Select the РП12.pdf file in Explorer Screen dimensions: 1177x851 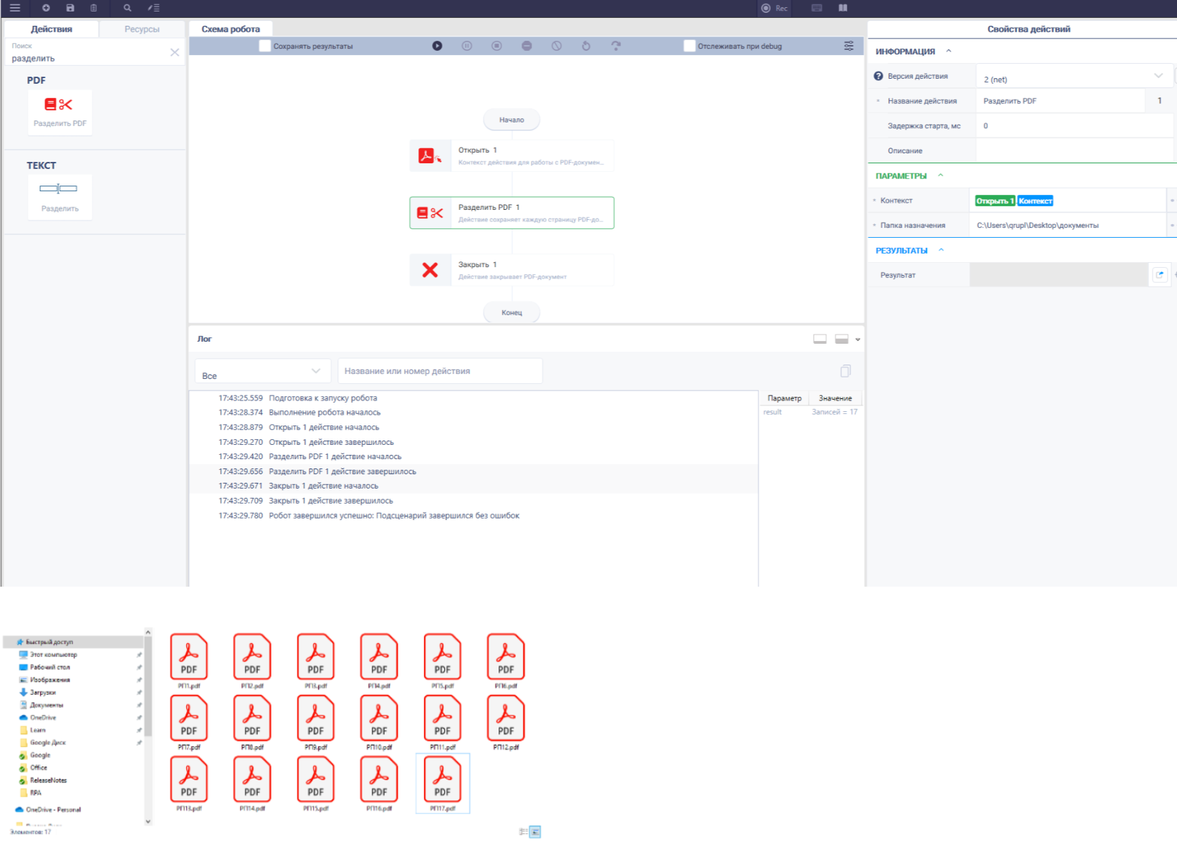tap(506, 723)
